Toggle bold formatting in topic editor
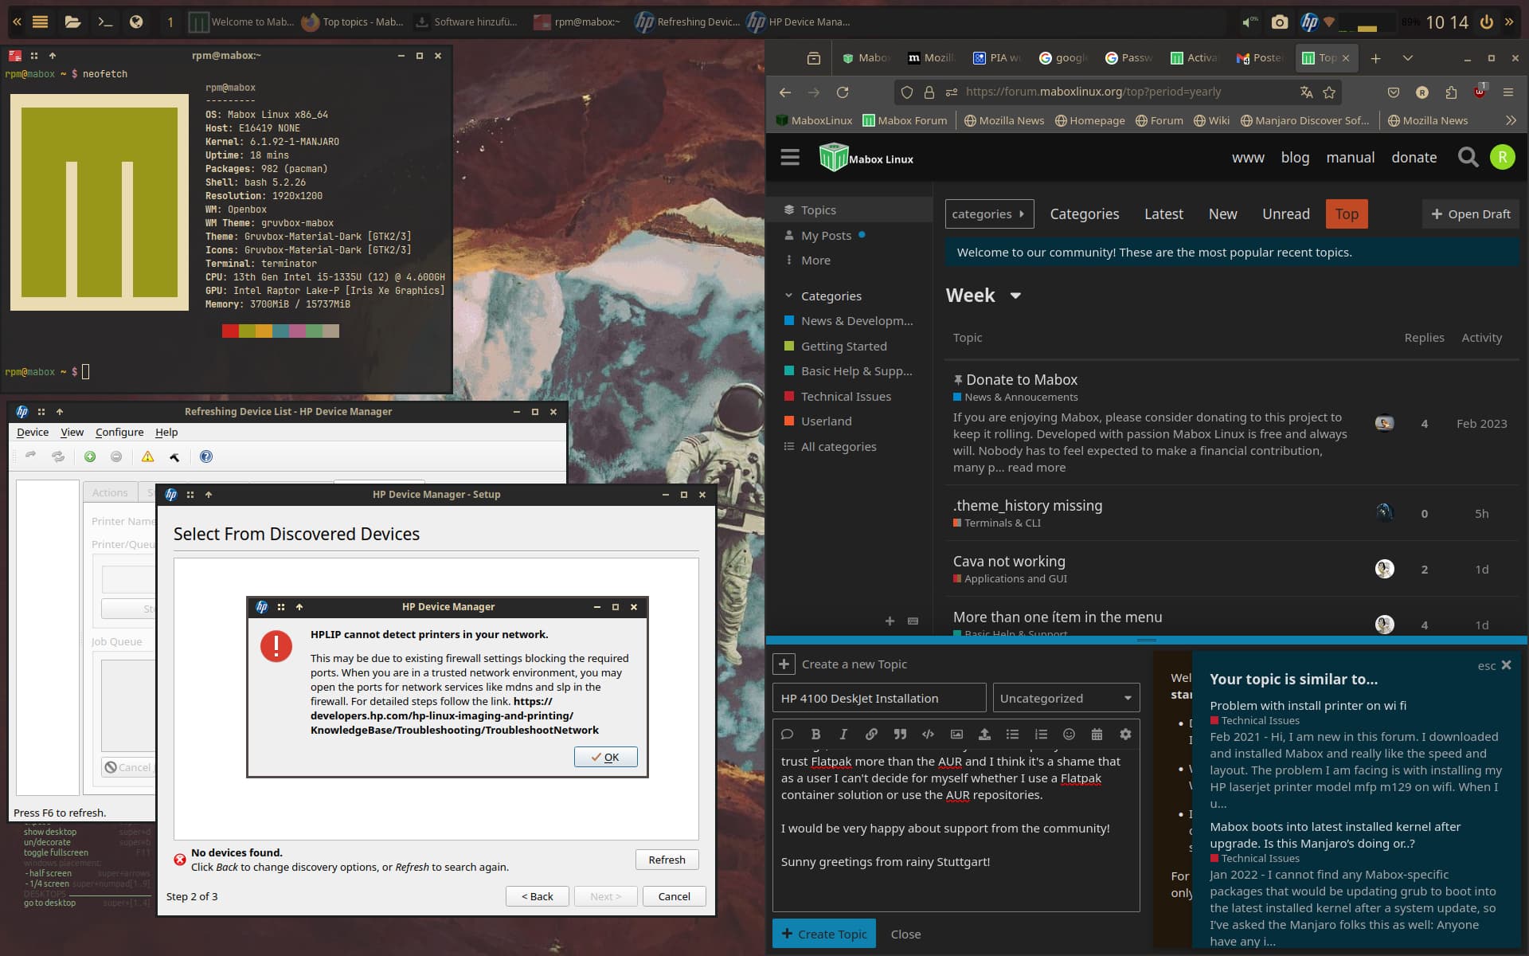 pyautogui.click(x=815, y=735)
